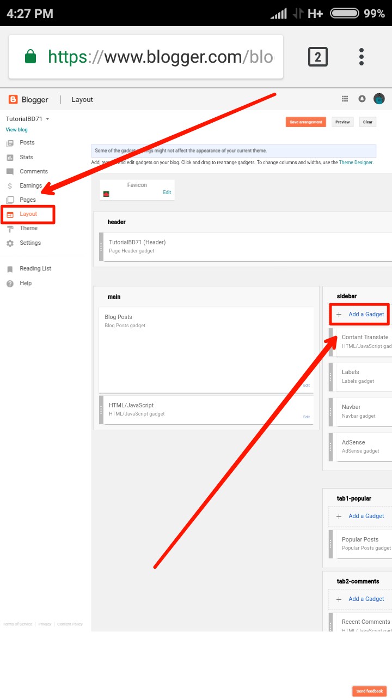Click Edit link on Favicon gadget
This screenshot has height=698, width=392.
click(167, 192)
